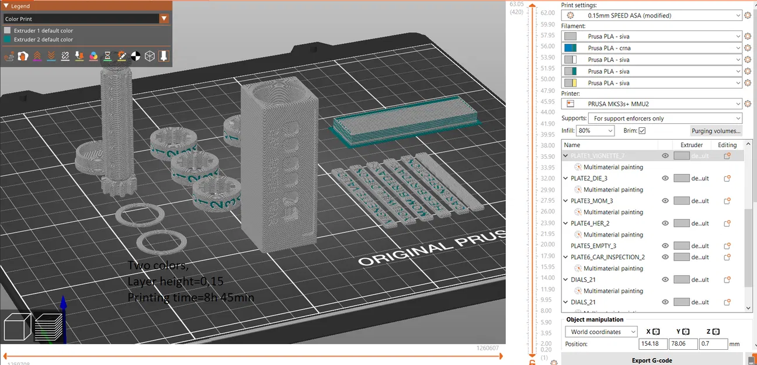Viewport: 757px width, 365px height.
Task: Click the gray-yellow filament color swatch
Action: click(571, 83)
